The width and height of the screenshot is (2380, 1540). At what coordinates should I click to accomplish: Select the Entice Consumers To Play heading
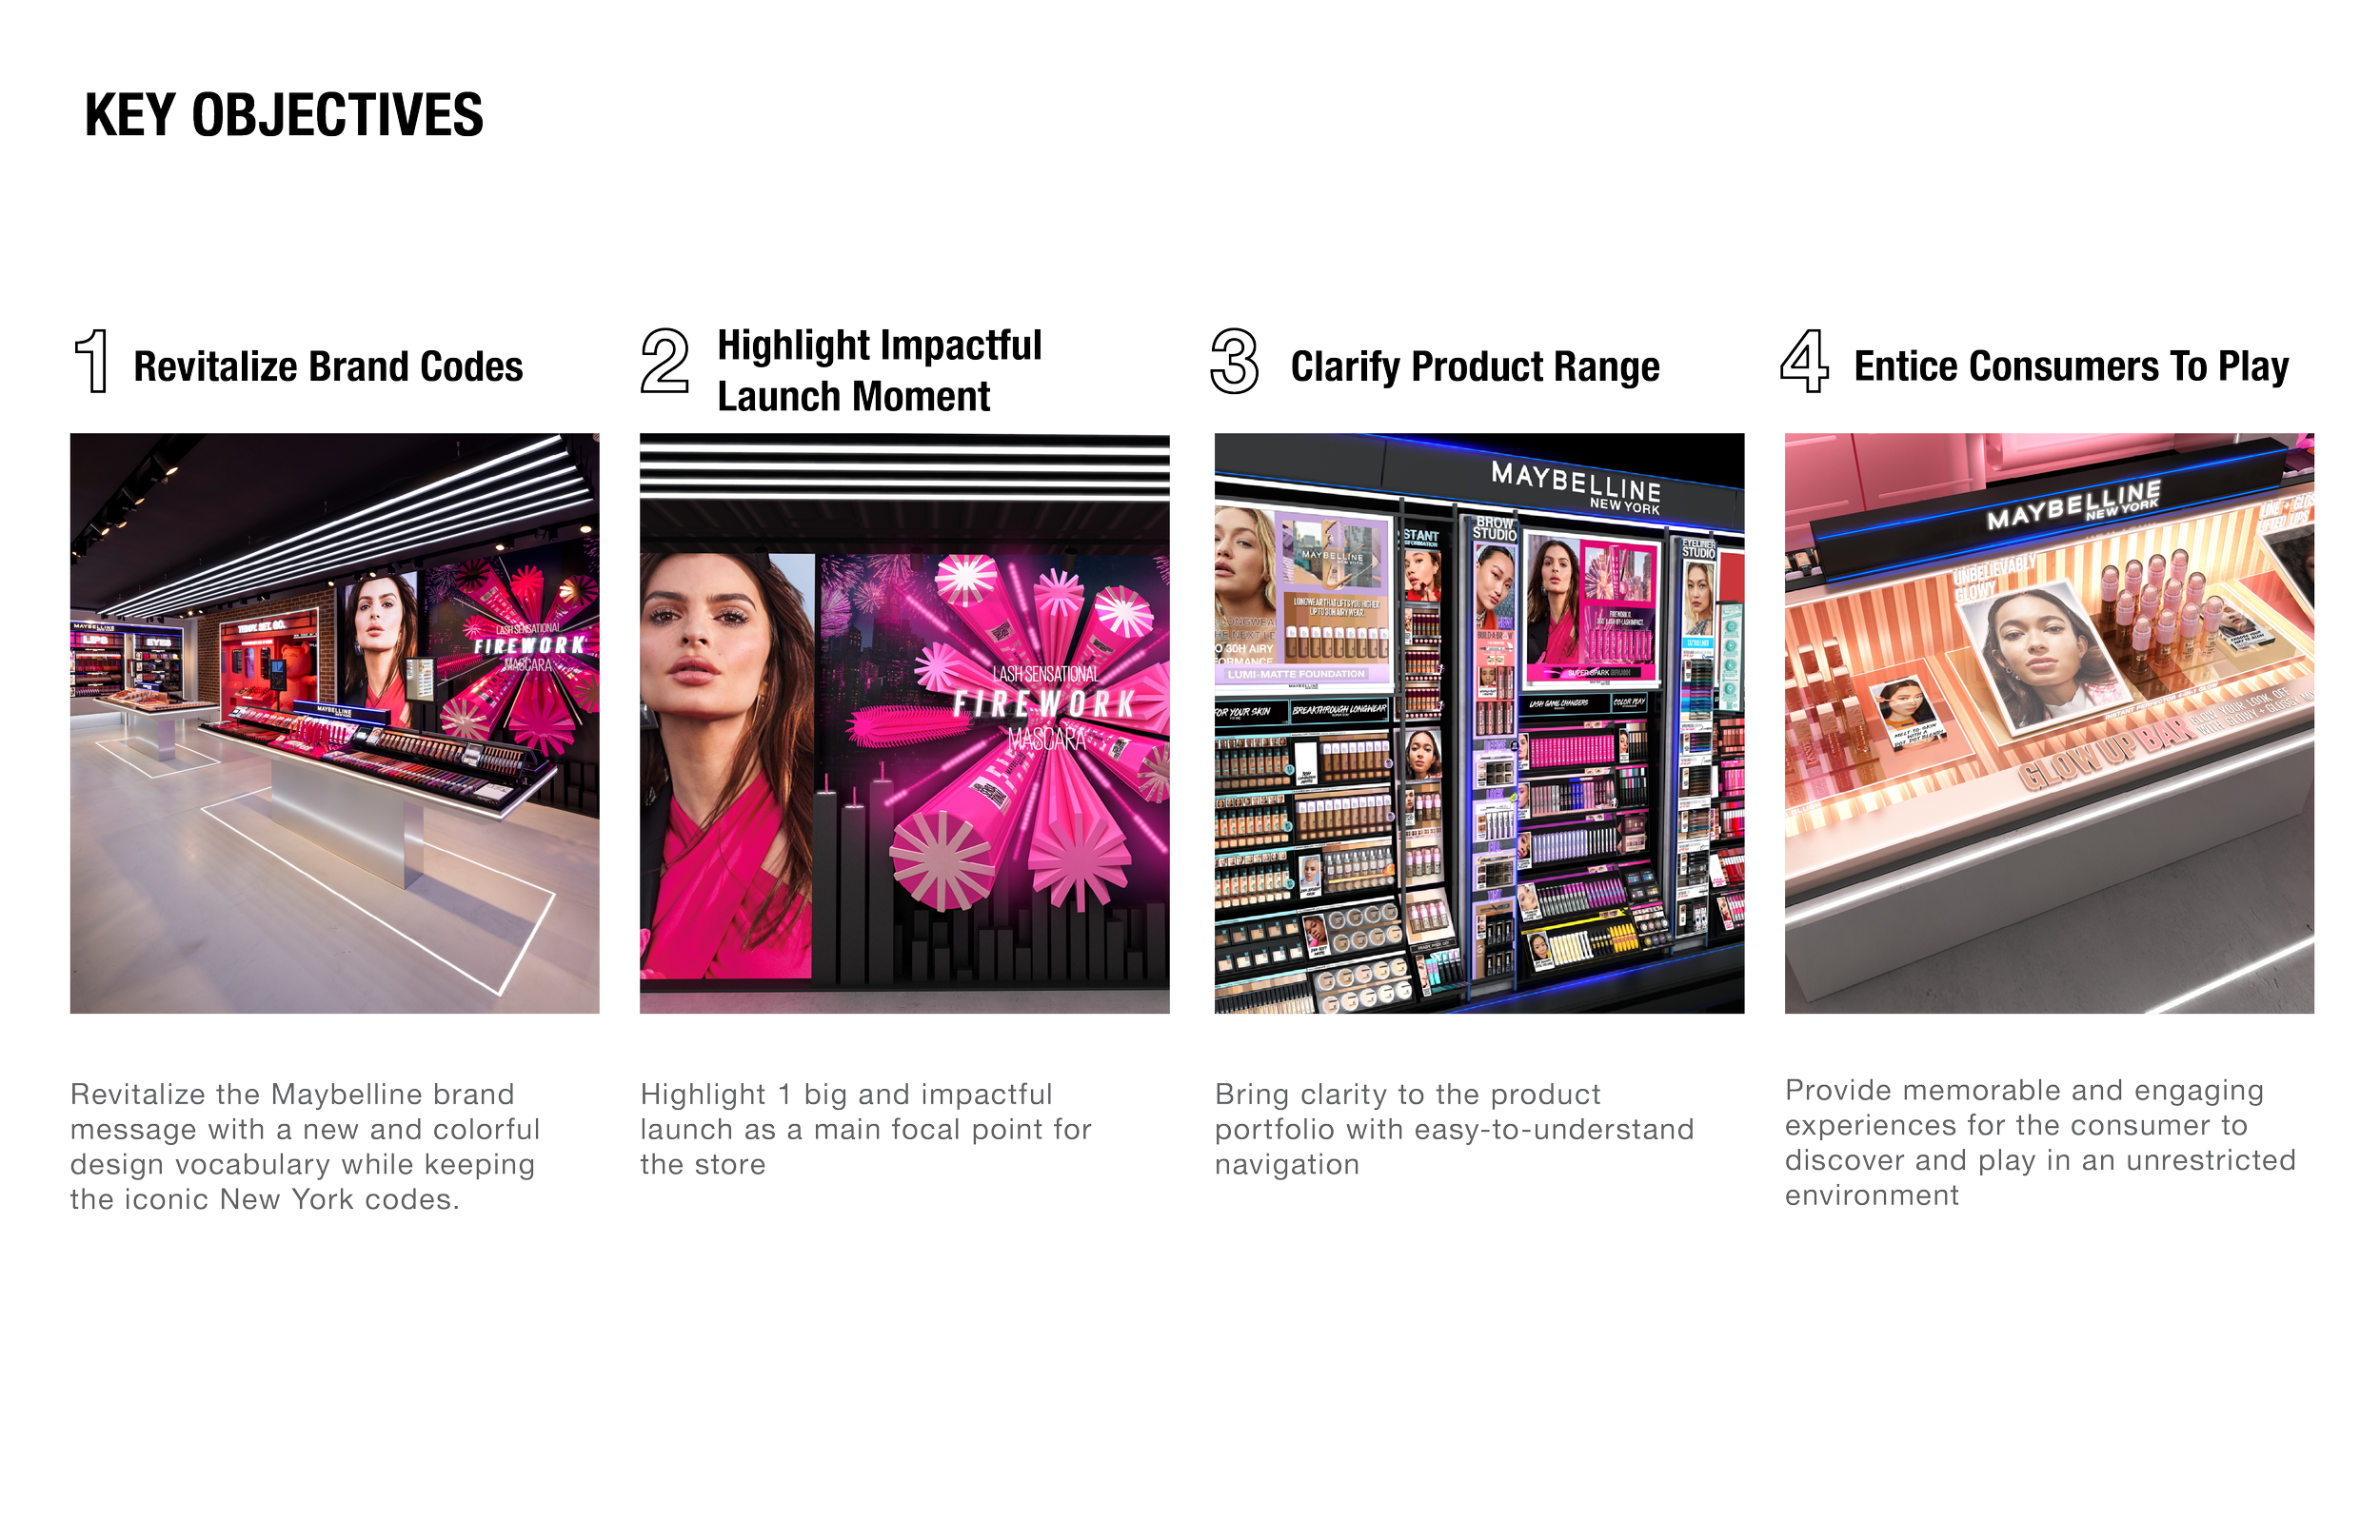pyautogui.click(x=2070, y=367)
